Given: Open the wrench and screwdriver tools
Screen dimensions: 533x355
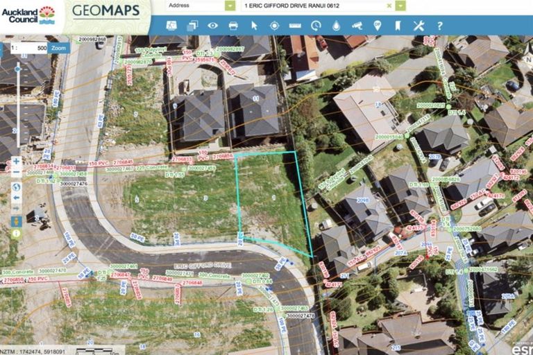Looking at the screenshot, I should [x=418, y=26].
